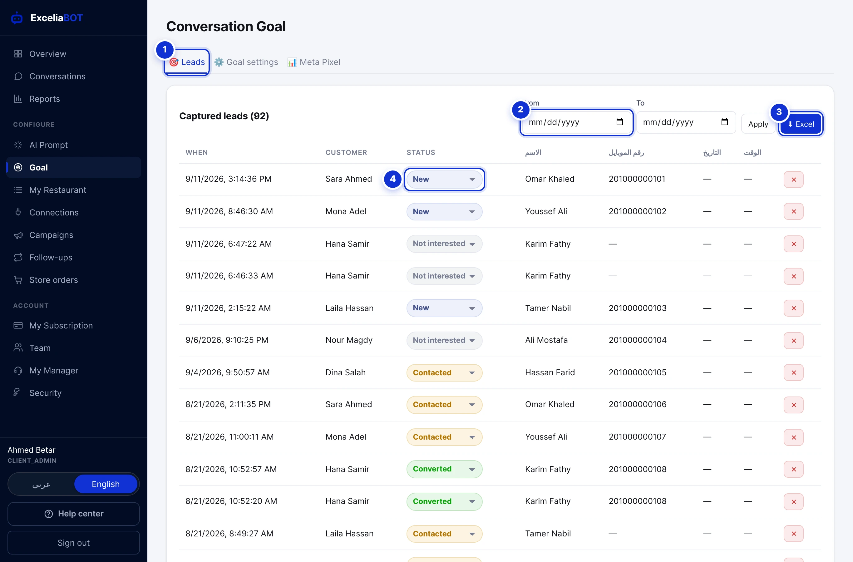The width and height of the screenshot is (853, 562).
Task: Open Campaigns from the sidebar
Action: point(73,235)
